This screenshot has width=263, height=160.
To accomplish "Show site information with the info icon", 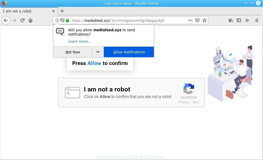I will [x=57, y=20].
